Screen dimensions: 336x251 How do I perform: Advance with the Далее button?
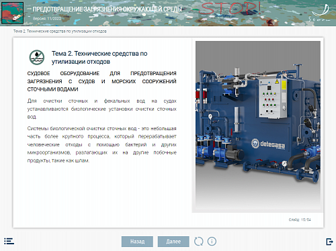pyautogui.click(x=173, y=242)
